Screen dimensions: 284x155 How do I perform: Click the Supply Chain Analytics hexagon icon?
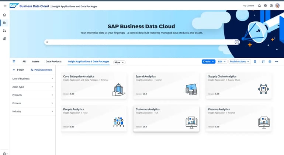263,89
